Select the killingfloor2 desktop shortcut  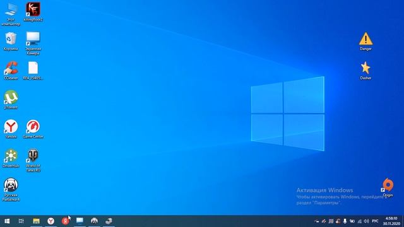pyautogui.click(x=33, y=12)
